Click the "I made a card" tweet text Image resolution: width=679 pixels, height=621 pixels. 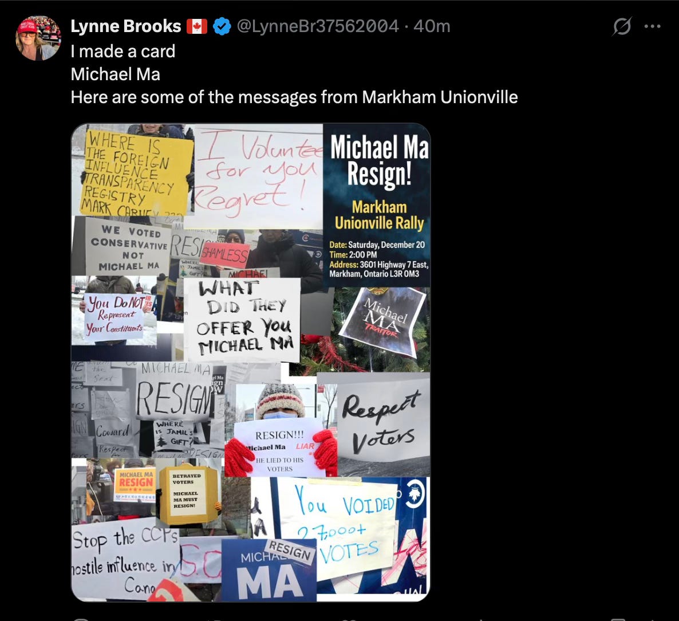tap(123, 51)
